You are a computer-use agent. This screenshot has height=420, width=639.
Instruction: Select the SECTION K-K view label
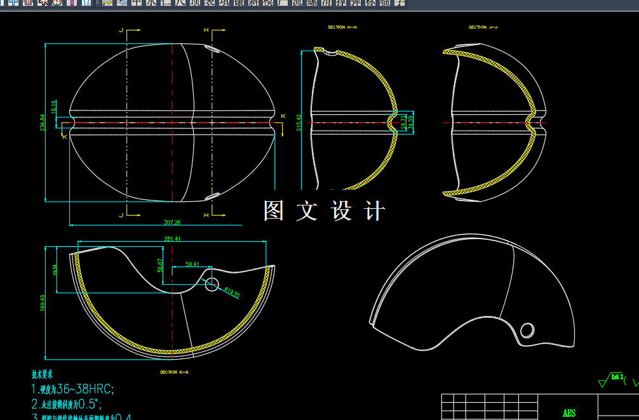click(x=174, y=372)
